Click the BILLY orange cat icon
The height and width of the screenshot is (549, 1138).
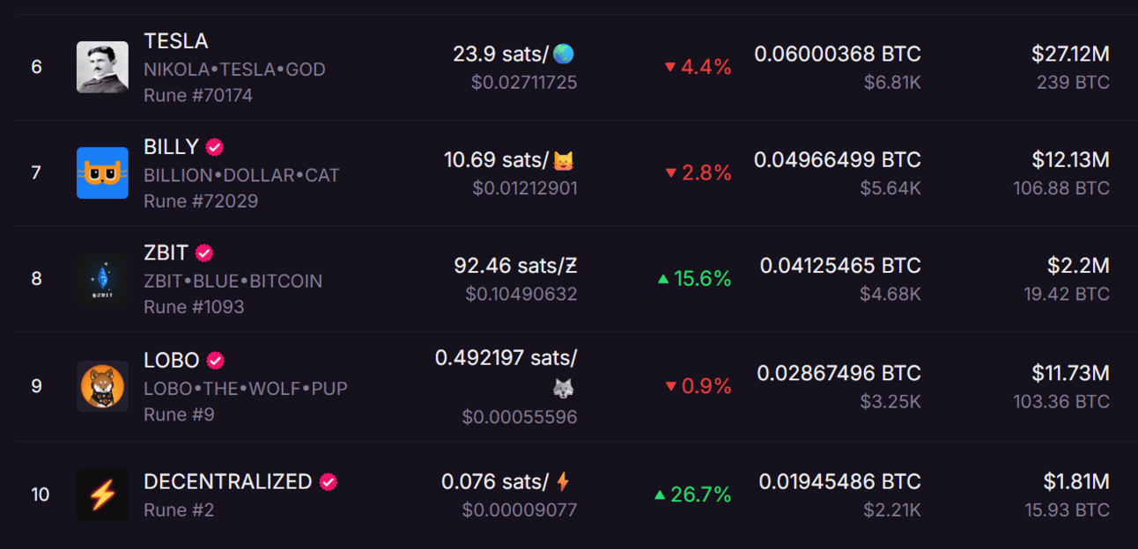click(x=102, y=173)
